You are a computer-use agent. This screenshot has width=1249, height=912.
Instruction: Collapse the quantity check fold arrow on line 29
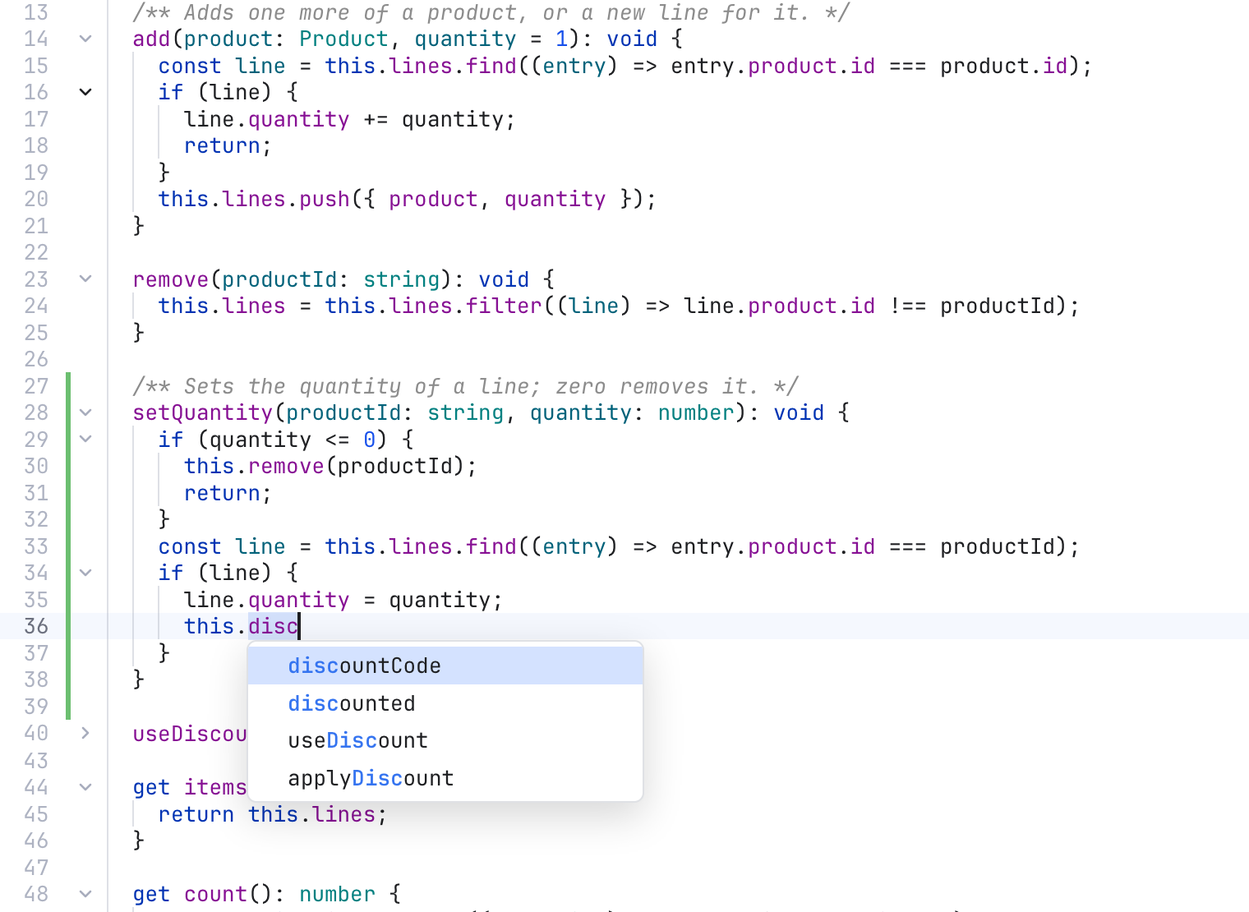tap(85, 440)
